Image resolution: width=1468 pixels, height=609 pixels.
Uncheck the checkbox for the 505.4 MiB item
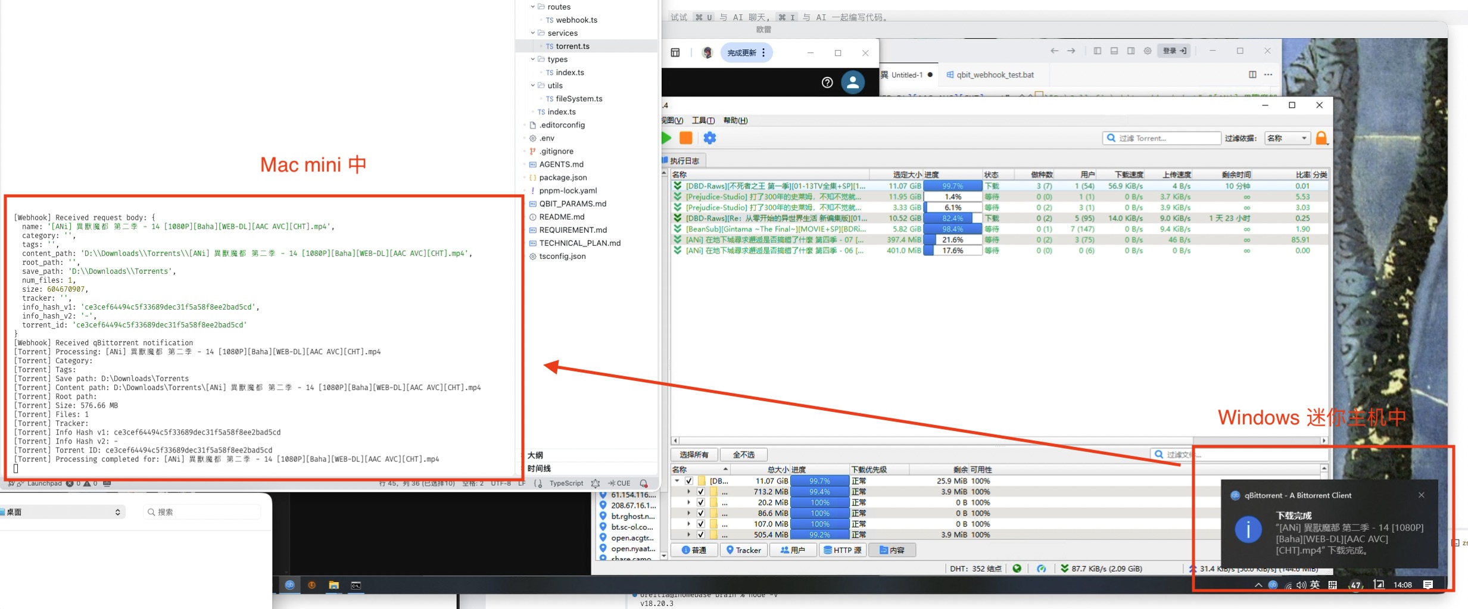coord(701,535)
